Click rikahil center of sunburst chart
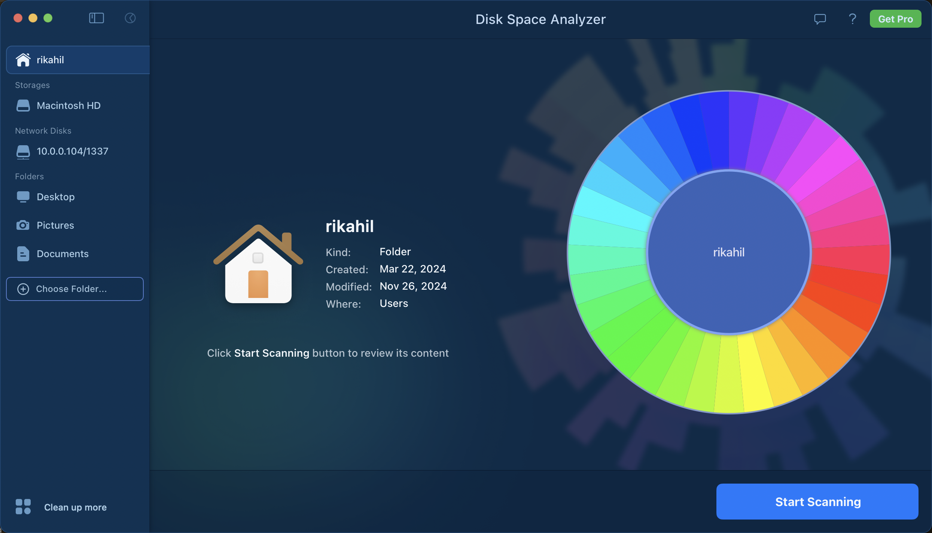The height and width of the screenshot is (533, 932). pos(728,252)
